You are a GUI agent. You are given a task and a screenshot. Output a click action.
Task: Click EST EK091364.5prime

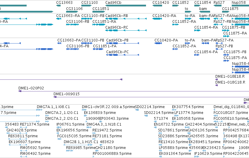pos(175,154)
